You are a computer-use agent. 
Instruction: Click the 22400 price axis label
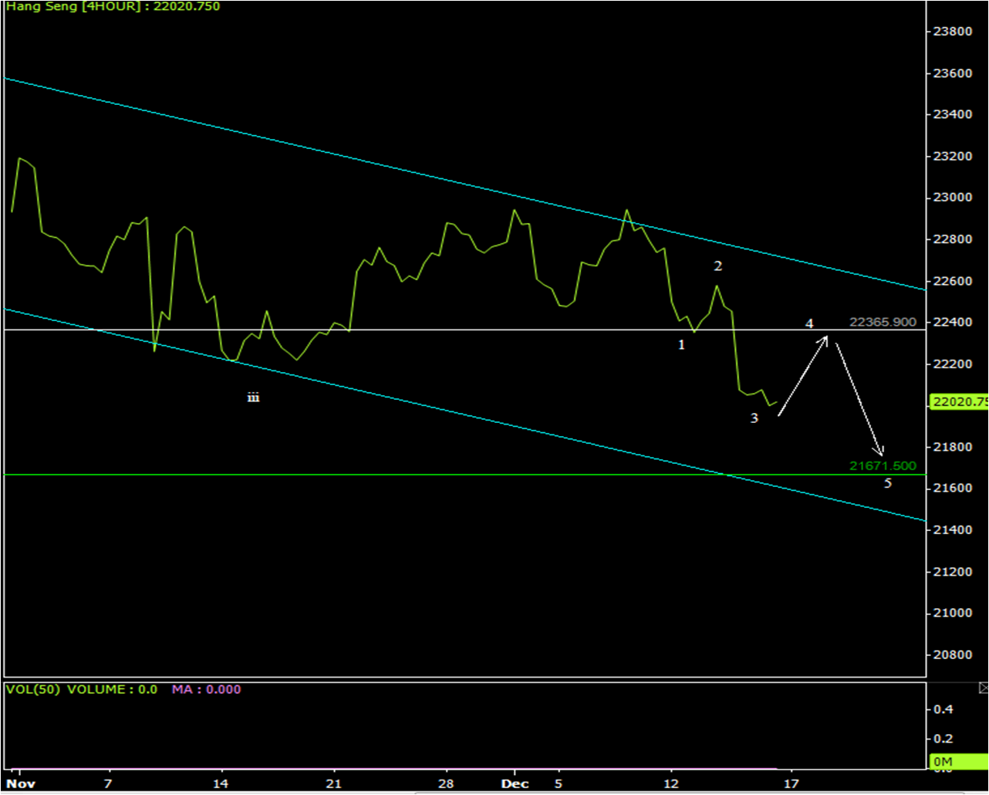click(953, 322)
